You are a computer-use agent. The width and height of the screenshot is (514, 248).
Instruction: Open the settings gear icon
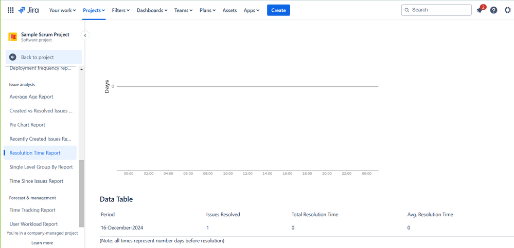507,10
